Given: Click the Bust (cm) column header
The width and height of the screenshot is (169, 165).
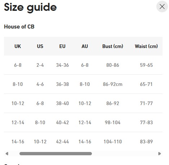Looking at the screenshot, I should [113, 46].
